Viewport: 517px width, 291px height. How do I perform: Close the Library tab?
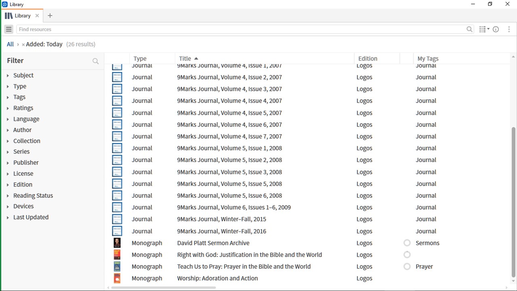tap(37, 16)
